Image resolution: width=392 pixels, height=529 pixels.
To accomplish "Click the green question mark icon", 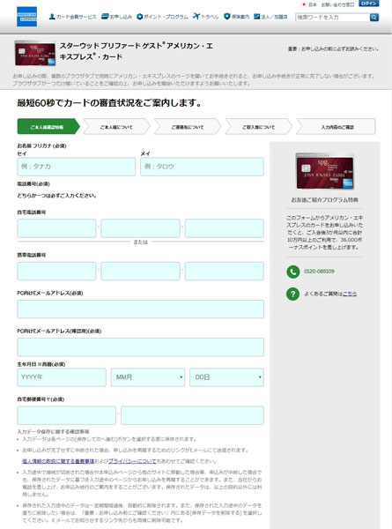I will [293, 294].
